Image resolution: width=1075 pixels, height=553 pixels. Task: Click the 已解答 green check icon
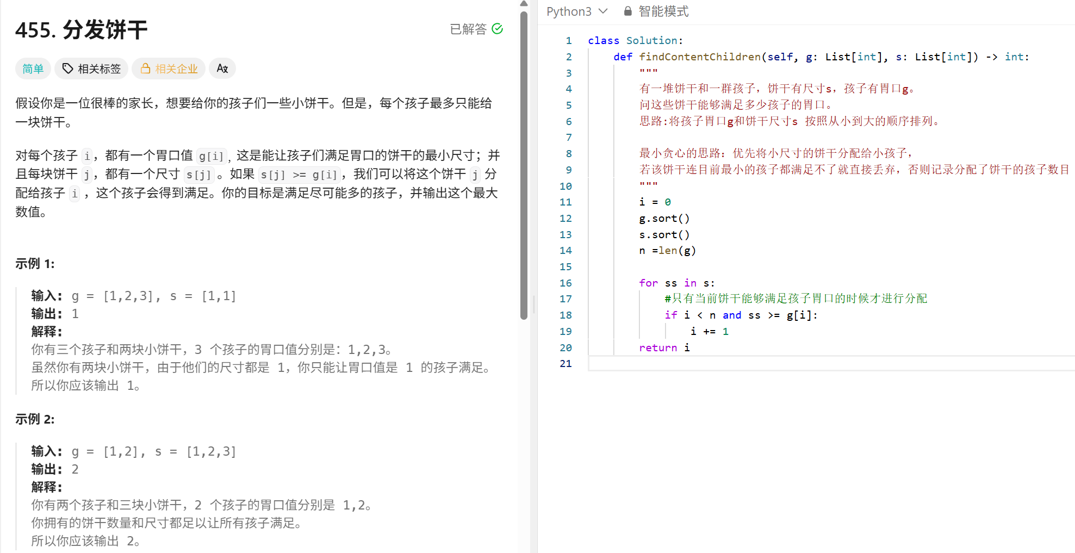pyautogui.click(x=497, y=29)
